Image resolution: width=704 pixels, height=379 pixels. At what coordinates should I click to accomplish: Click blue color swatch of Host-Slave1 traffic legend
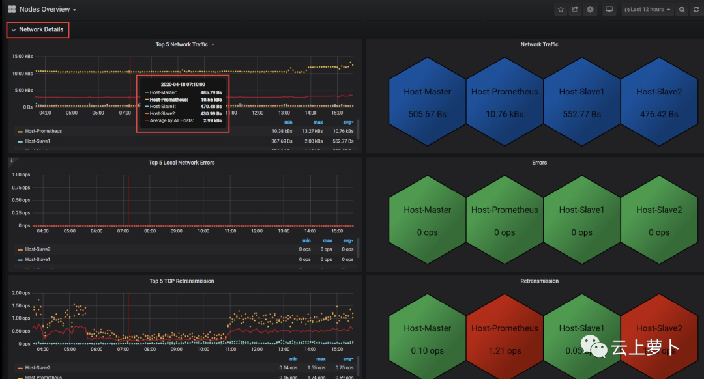(x=20, y=142)
